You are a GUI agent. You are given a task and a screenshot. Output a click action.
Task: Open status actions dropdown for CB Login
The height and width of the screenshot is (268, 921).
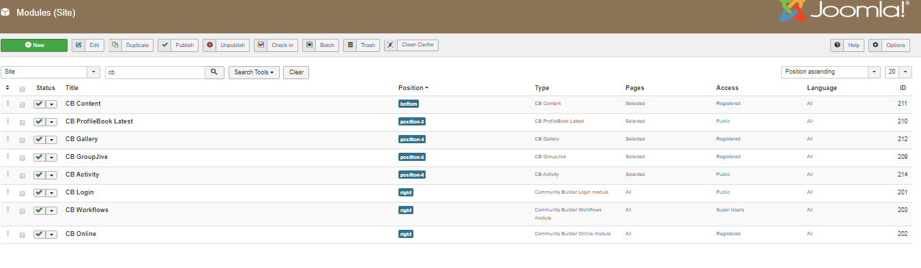(x=51, y=192)
